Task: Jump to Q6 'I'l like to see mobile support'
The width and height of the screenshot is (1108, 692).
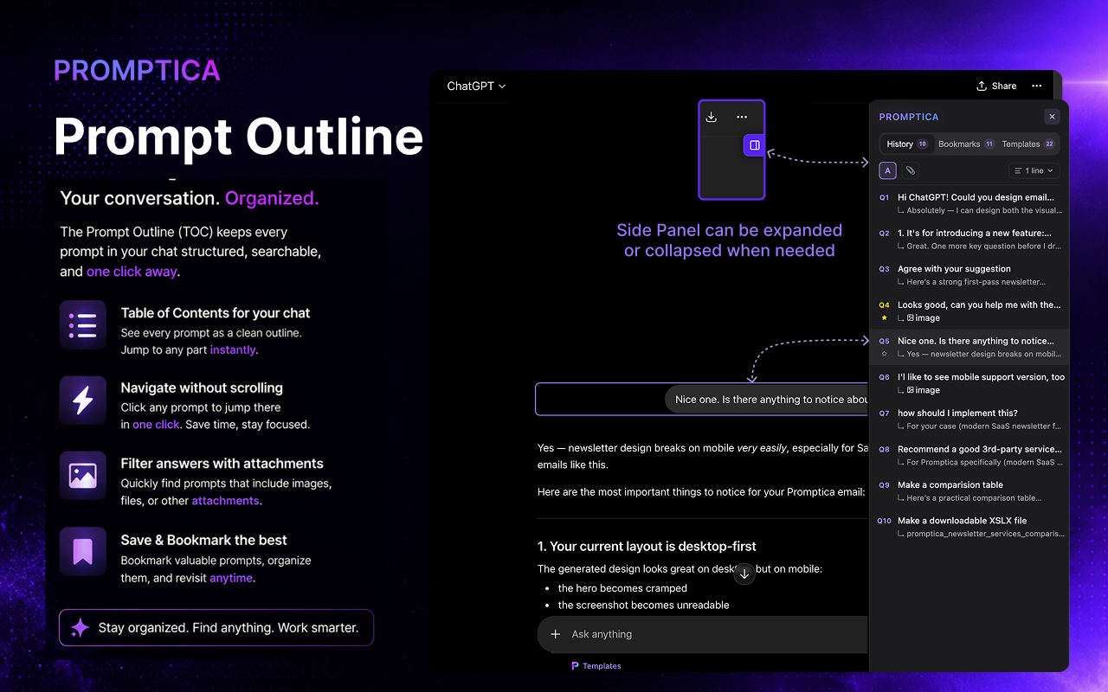Action: (x=969, y=383)
